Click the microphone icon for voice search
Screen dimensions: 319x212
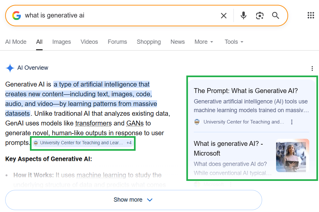click(243, 15)
